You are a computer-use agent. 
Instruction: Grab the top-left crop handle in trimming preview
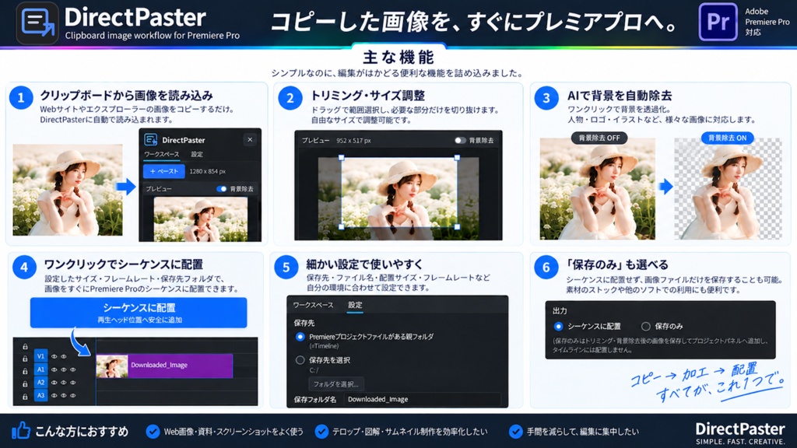pyautogui.click(x=342, y=157)
